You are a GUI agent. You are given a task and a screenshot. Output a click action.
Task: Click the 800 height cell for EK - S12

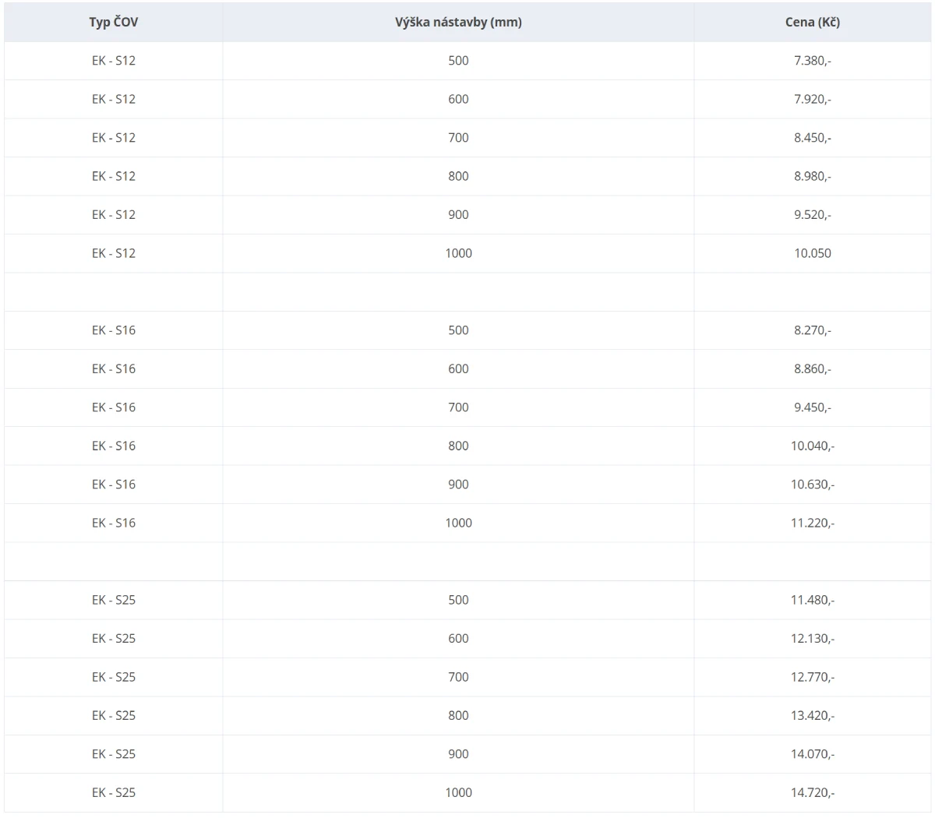[458, 176]
